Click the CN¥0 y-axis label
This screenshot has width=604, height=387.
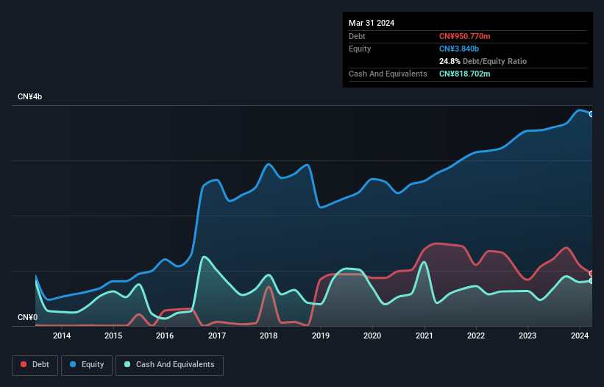tap(27, 317)
